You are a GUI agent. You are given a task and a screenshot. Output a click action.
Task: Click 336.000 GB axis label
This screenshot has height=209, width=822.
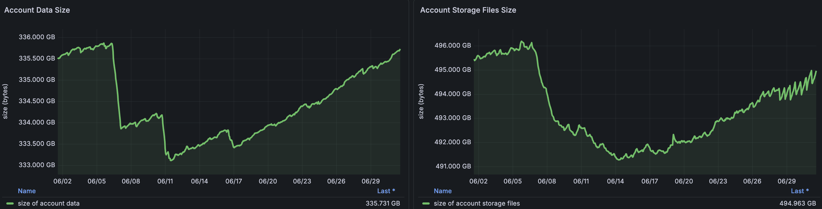[37, 37]
